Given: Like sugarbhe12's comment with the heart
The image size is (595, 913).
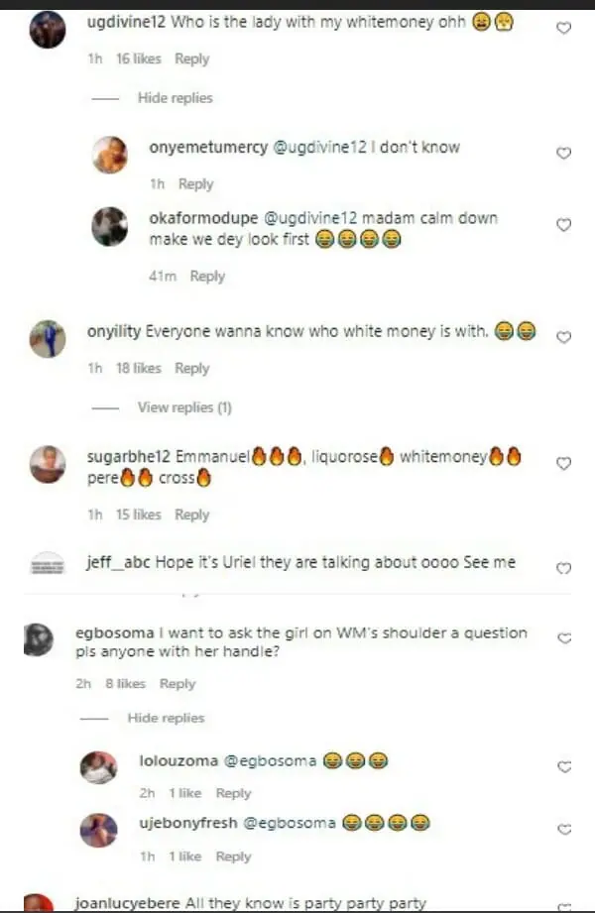Looking at the screenshot, I should [563, 464].
